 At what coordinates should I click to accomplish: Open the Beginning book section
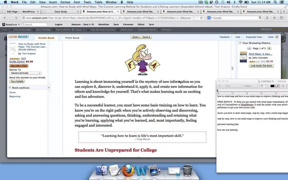(15, 96)
